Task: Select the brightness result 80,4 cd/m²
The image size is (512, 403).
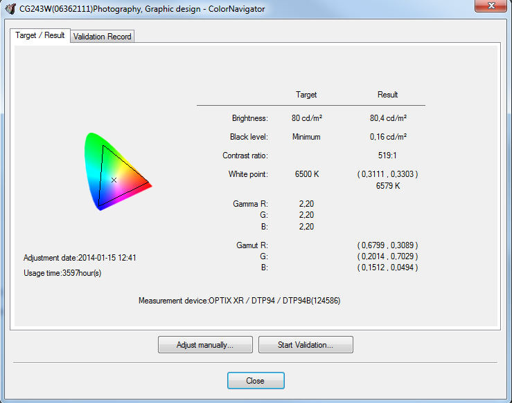Action: pyautogui.click(x=388, y=118)
